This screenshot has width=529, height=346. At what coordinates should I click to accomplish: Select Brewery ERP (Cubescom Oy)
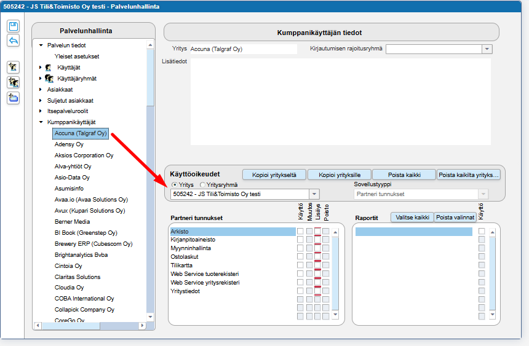(93, 244)
